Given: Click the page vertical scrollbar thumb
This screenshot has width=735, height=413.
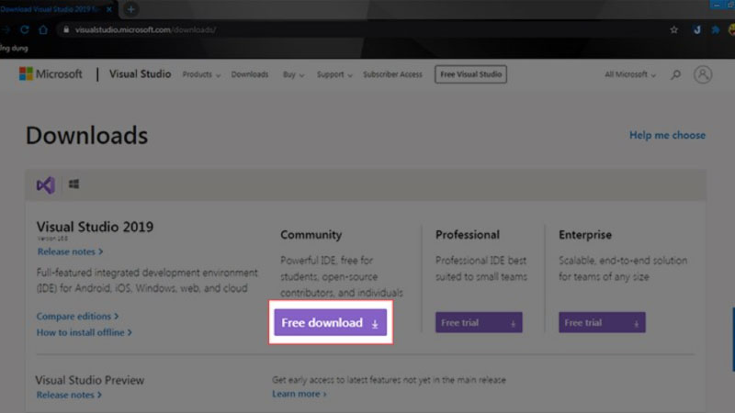Looking at the screenshot, I should tap(733, 340).
